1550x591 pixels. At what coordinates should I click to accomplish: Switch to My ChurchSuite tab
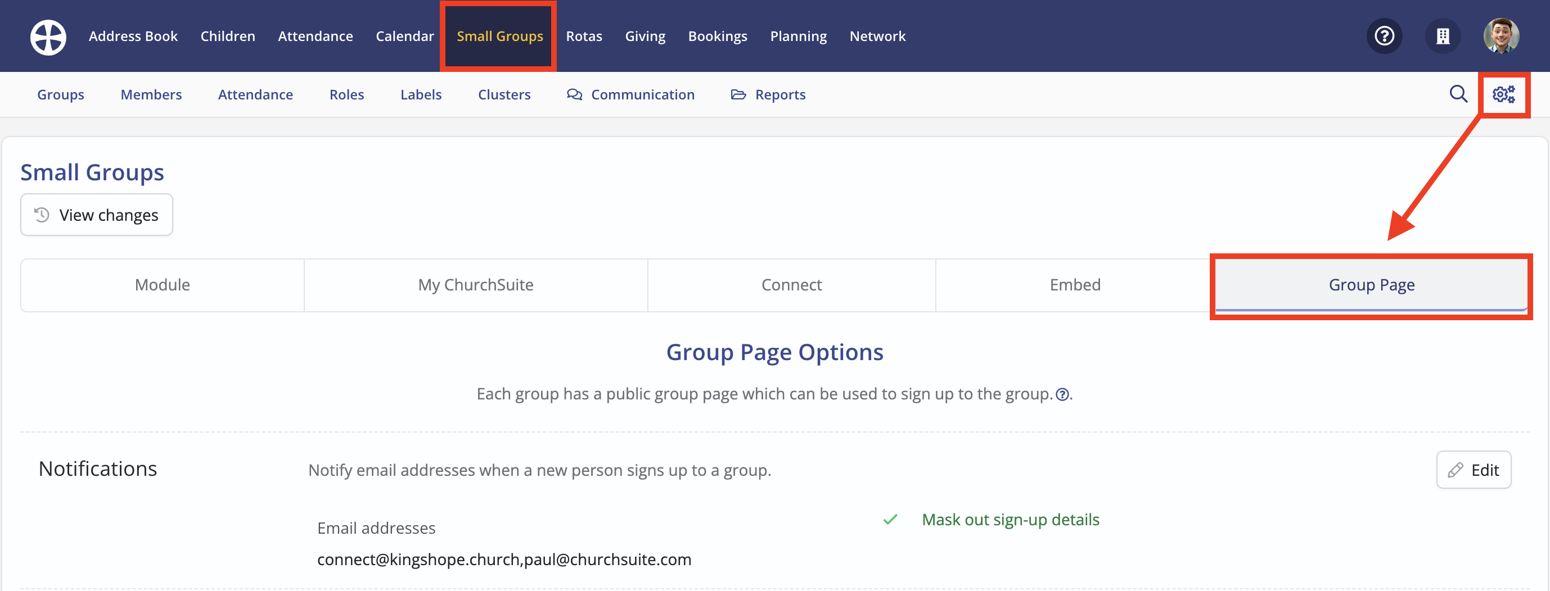pyautogui.click(x=475, y=285)
